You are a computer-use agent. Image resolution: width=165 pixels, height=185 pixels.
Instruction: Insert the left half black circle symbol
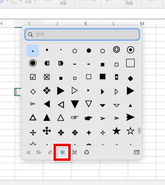[x=47, y=63]
